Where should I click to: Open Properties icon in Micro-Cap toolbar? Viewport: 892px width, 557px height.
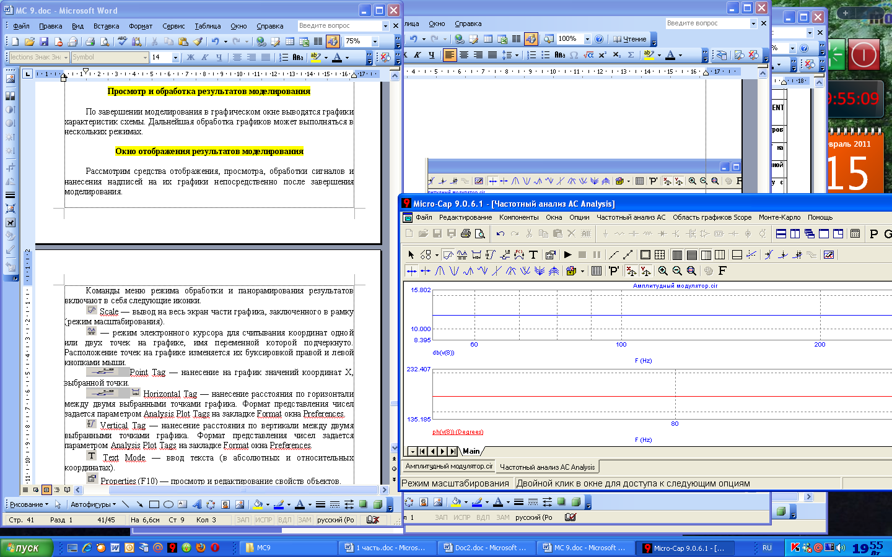[550, 254]
